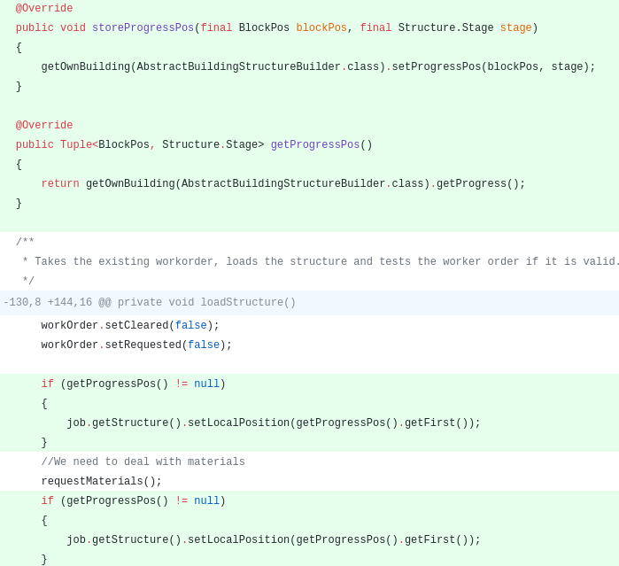Click the 'We need to deal with materials' comment
The width and height of the screenshot is (619, 566).
click(143, 462)
